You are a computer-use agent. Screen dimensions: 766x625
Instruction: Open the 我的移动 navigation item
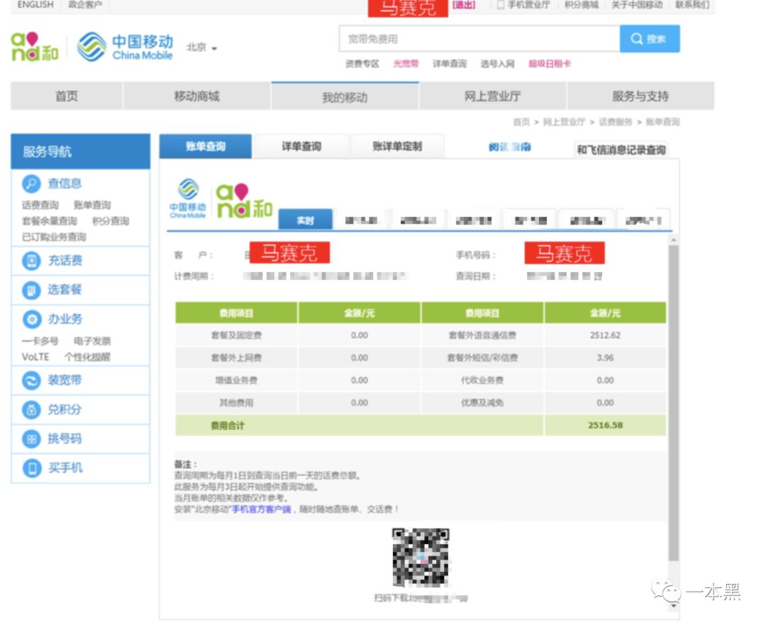tap(345, 96)
